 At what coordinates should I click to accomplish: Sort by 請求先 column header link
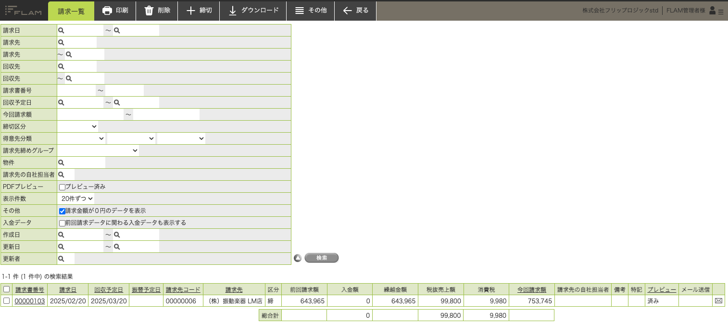234,290
